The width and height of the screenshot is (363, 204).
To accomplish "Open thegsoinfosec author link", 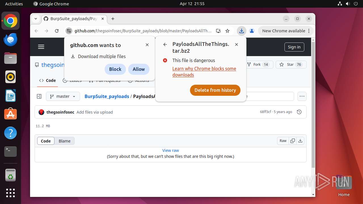I will tap(60, 112).
